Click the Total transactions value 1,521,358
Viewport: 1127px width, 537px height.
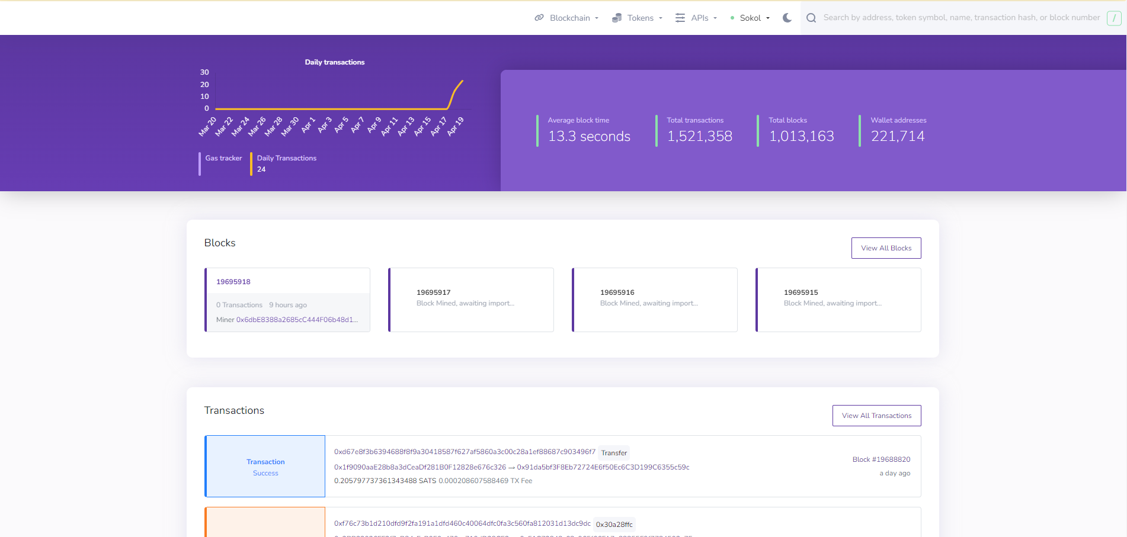pyautogui.click(x=700, y=136)
